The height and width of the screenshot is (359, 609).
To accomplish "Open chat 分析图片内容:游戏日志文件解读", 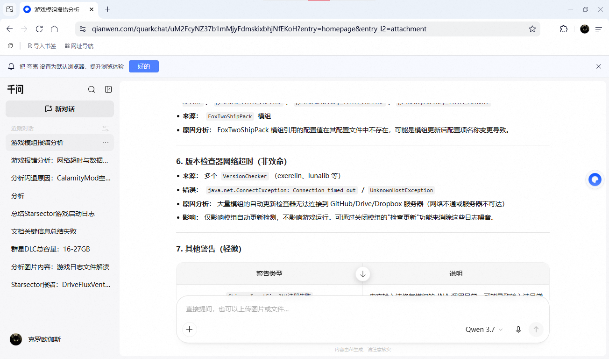I will [x=60, y=267].
